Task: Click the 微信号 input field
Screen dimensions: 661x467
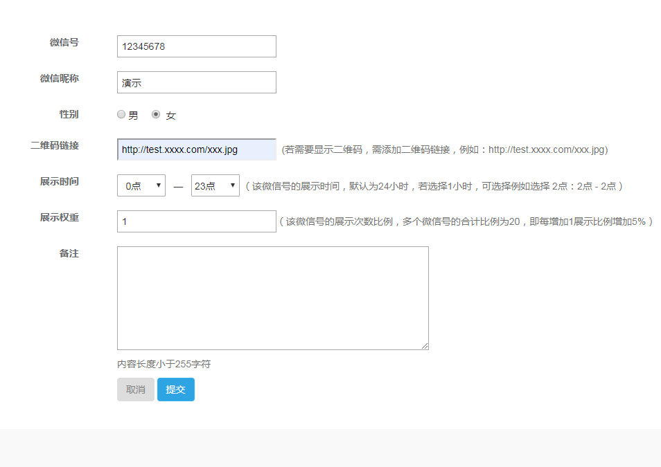Action: click(x=197, y=46)
